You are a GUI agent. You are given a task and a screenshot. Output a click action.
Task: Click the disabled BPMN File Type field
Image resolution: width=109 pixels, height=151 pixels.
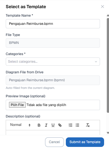pyautogui.click(x=53, y=43)
